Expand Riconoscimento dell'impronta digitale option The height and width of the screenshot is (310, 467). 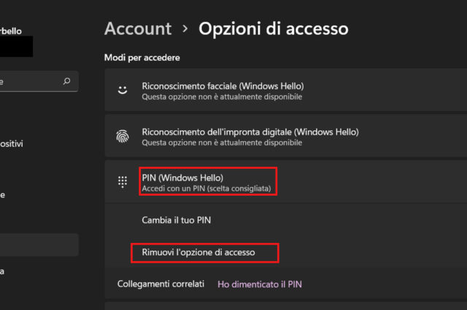(292, 136)
